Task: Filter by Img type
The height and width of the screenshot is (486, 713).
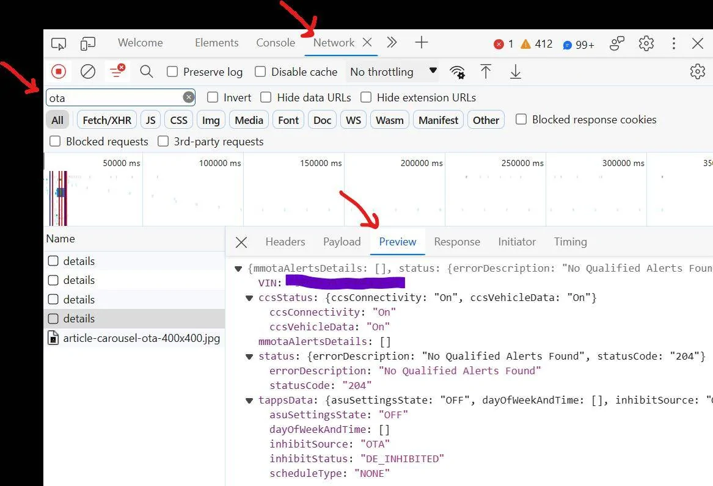Action: (x=211, y=120)
